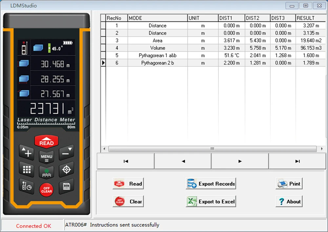Image resolution: width=328 pixels, height=232 pixels.
Task: Click the horizontal scrollbar thumb under the table
Action: point(212,149)
